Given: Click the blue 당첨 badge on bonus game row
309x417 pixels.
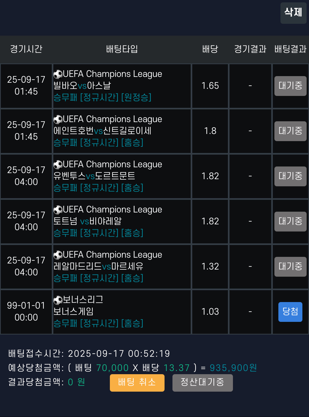Looking at the screenshot, I should (x=290, y=312).
